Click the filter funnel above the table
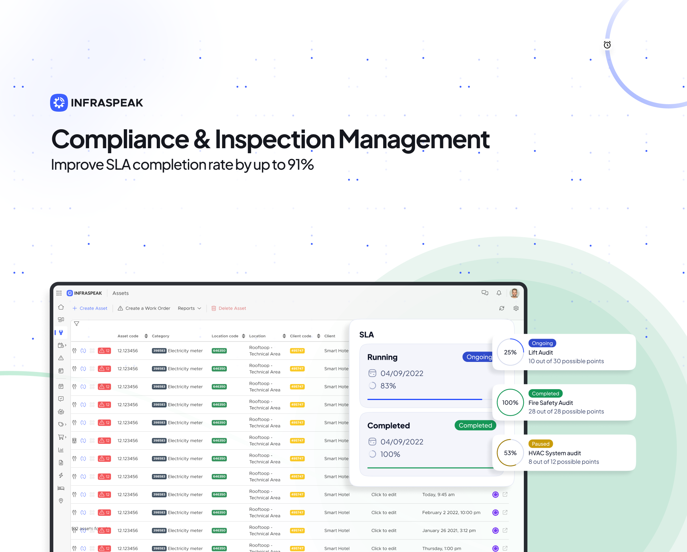This screenshot has width=687, height=552. click(x=77, y=323)
